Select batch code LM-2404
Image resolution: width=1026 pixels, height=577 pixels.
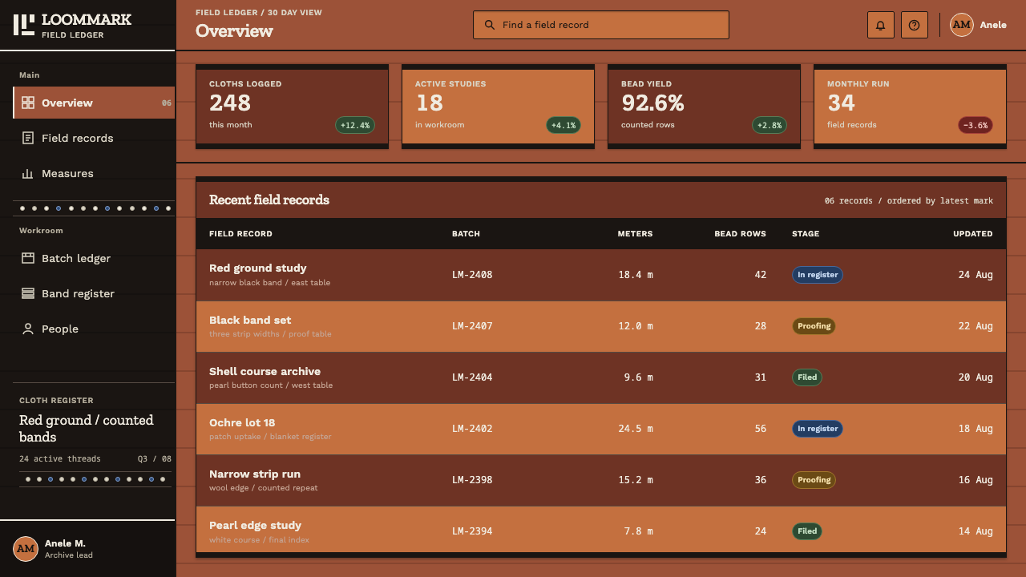coord(472,377)
